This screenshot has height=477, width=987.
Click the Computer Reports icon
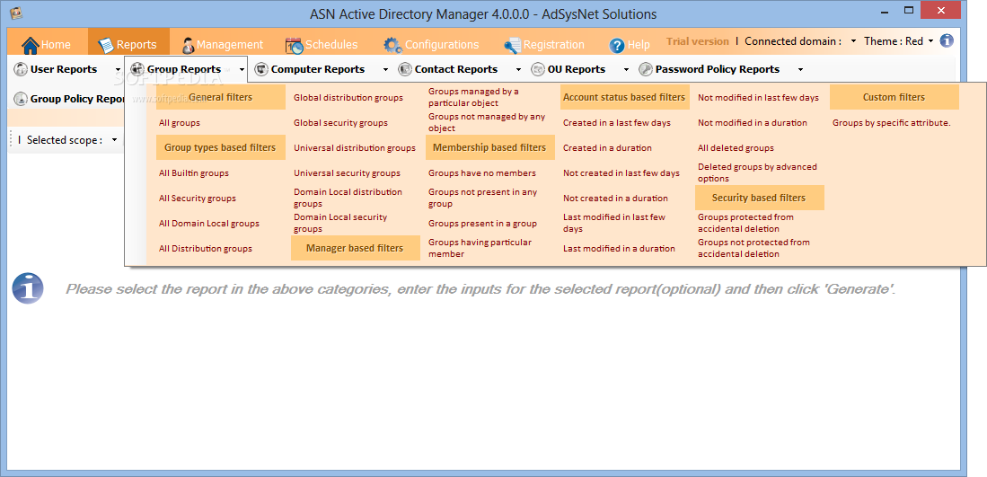tap(261, 69)
